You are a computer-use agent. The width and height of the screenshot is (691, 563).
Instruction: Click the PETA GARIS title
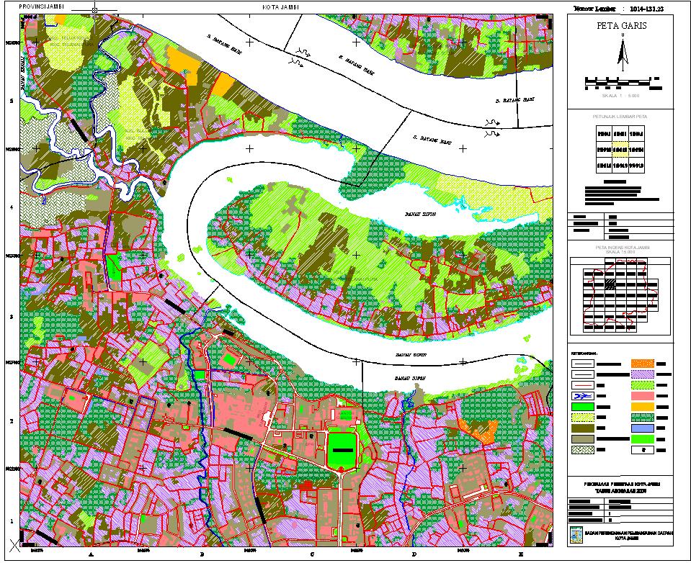622,25
